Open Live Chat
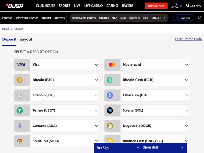Screen dimensions: 204x153 pos(183,18)
